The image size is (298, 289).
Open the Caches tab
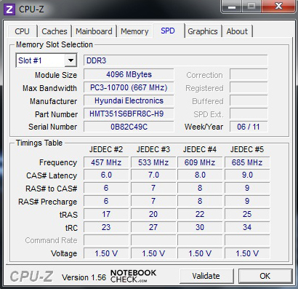pos(55,31)
